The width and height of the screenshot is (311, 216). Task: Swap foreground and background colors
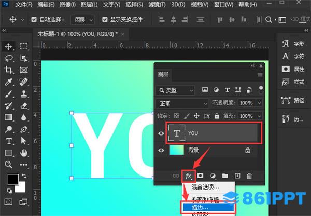[x=24, y=176]
